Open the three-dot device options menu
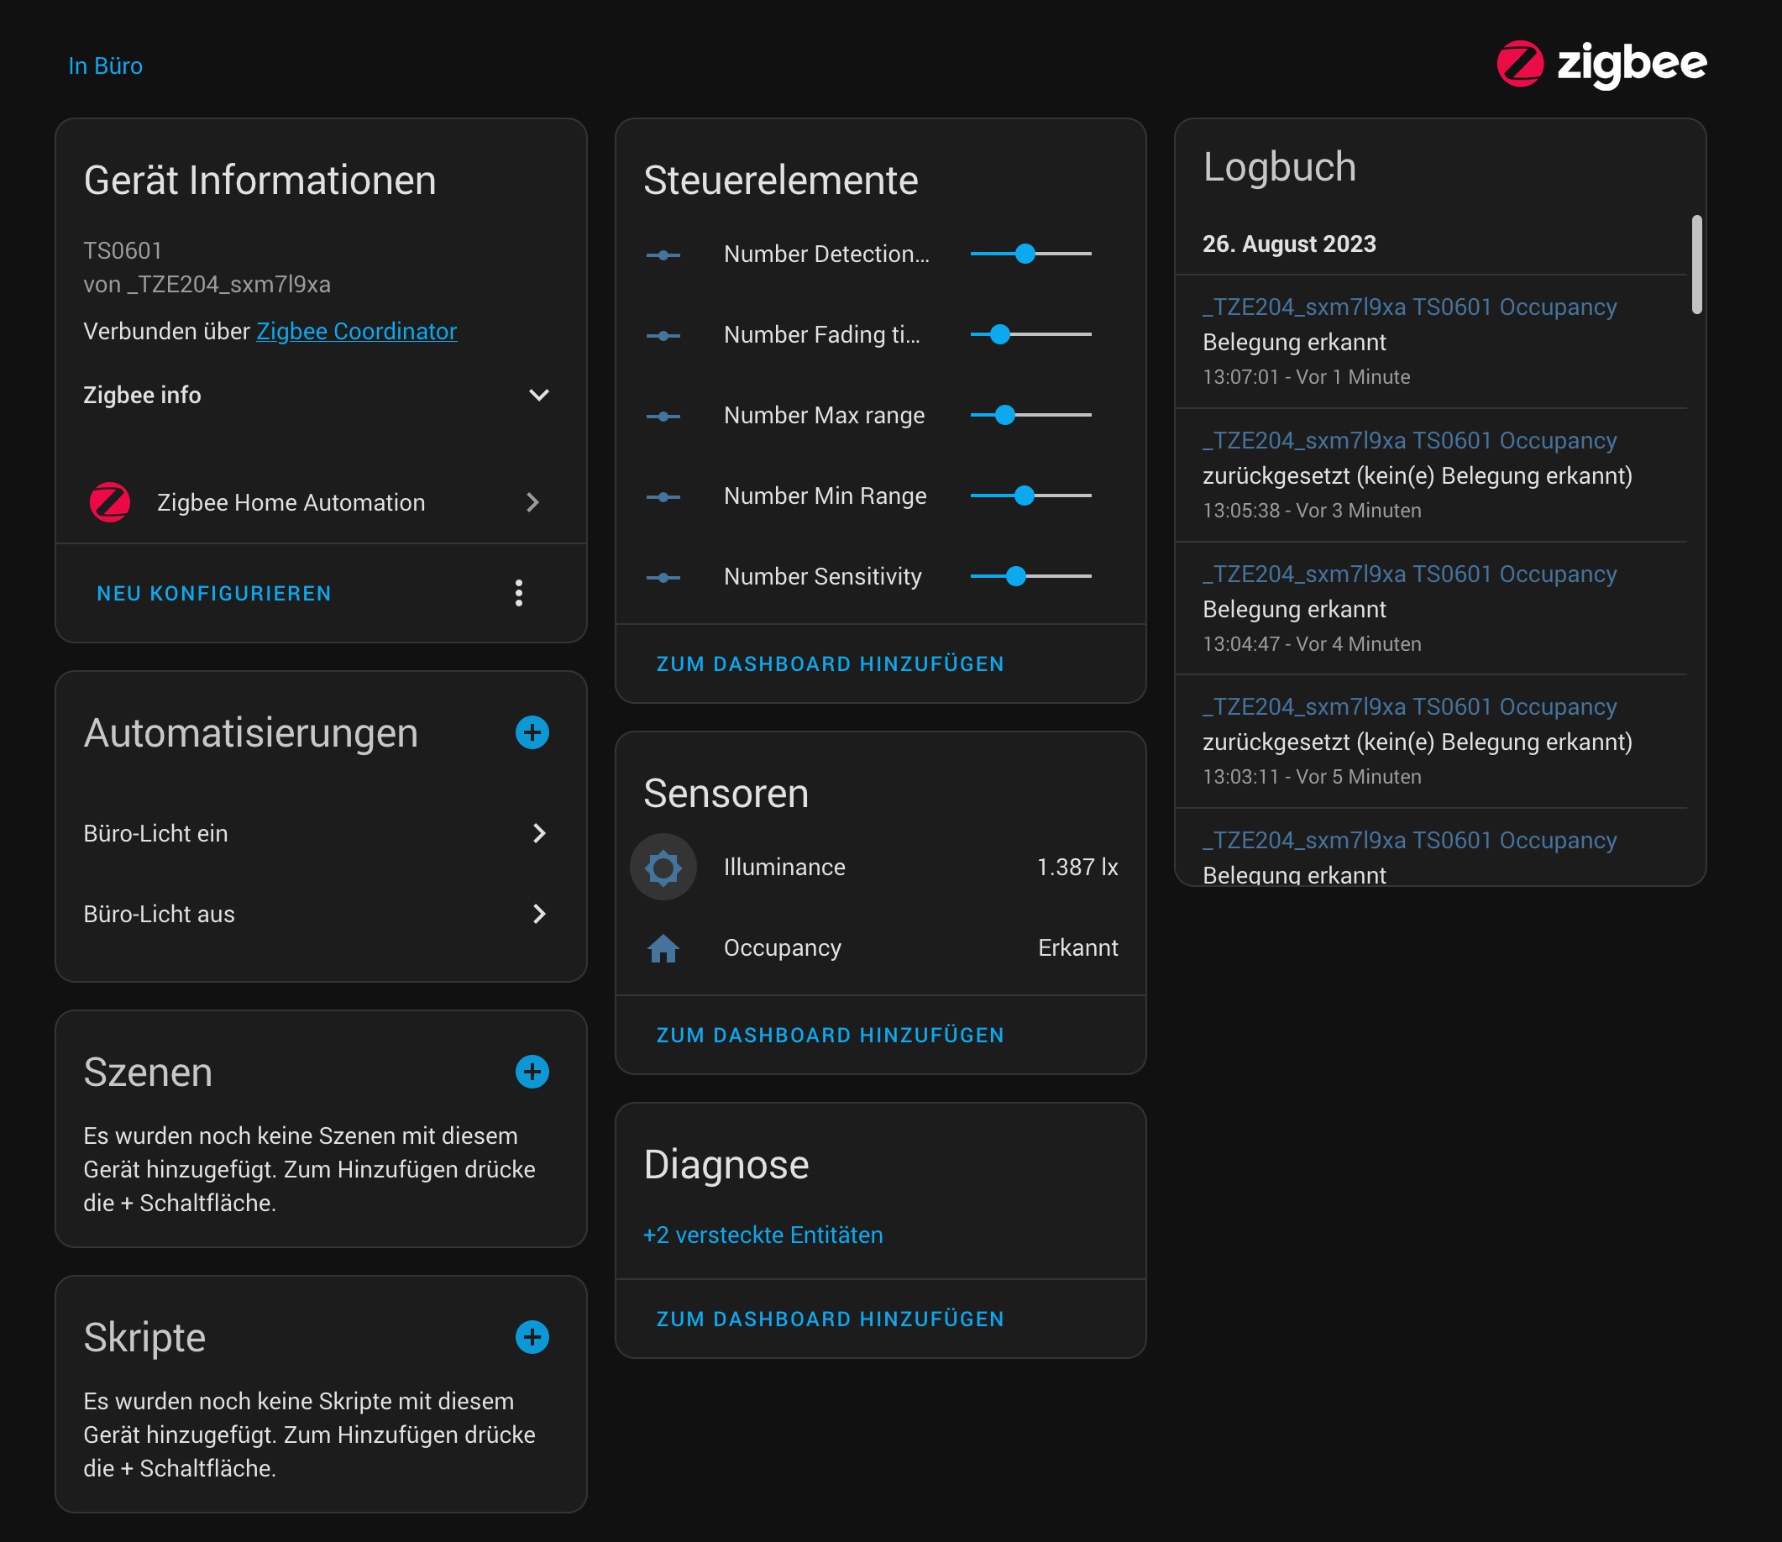The width and height of the screenshot is (1782, 1542). (518, 593)
